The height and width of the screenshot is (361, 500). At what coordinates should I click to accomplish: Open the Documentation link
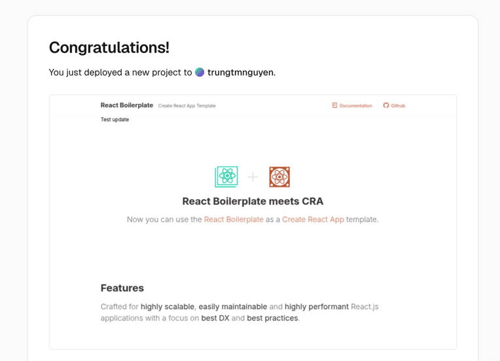tap(352, 105)
